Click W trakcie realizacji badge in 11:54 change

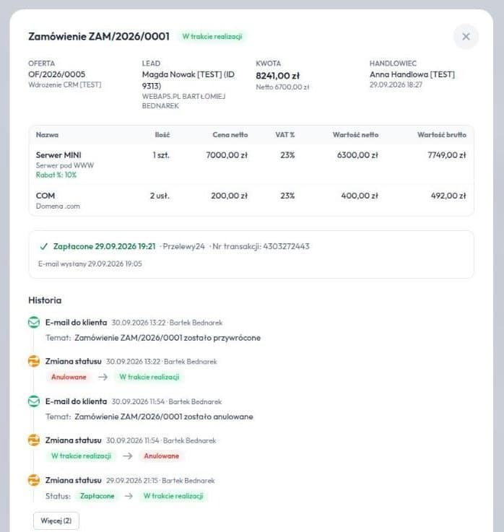tap(81, 456)
